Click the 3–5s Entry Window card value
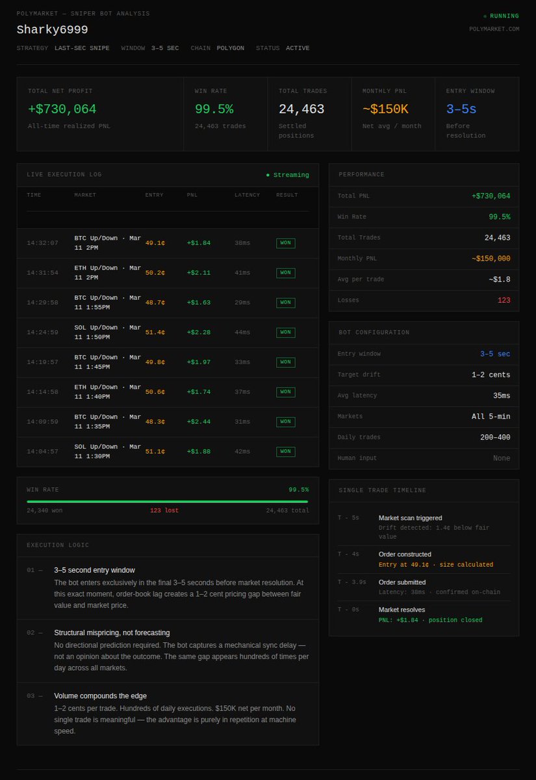Screen dimensions: 536x780 (x=461, y=109)
